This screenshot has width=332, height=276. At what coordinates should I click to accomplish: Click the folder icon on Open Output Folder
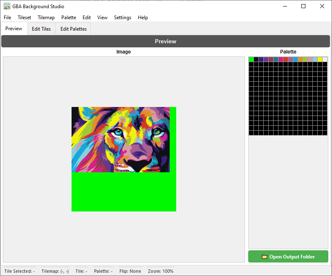tap(265, 257)
